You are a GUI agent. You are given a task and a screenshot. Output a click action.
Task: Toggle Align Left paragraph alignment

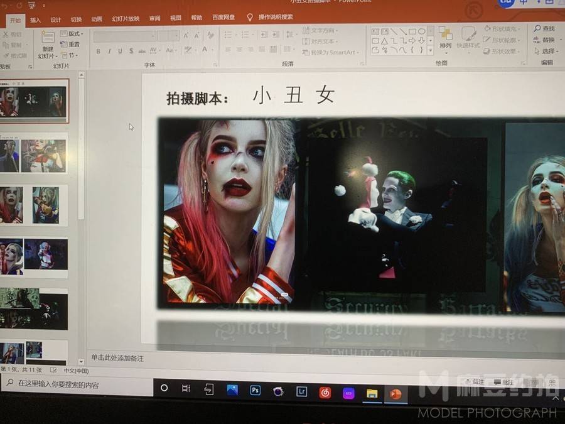coord(228,50)
